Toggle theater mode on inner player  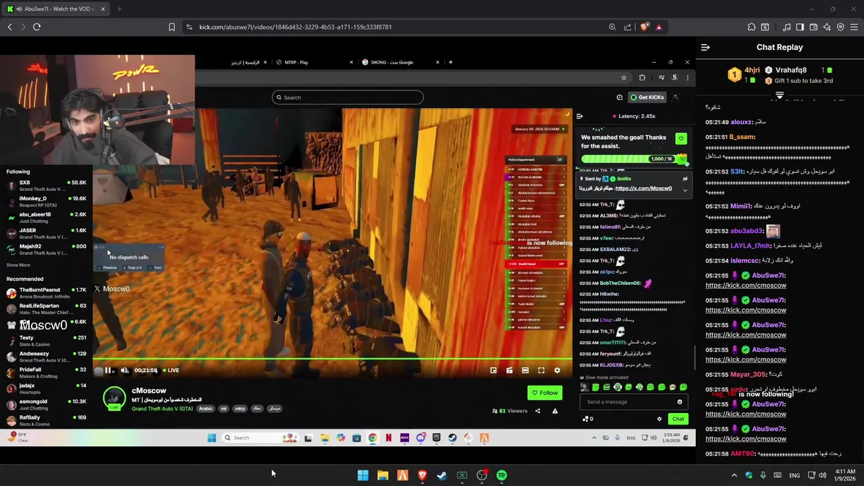coord(525,370)
